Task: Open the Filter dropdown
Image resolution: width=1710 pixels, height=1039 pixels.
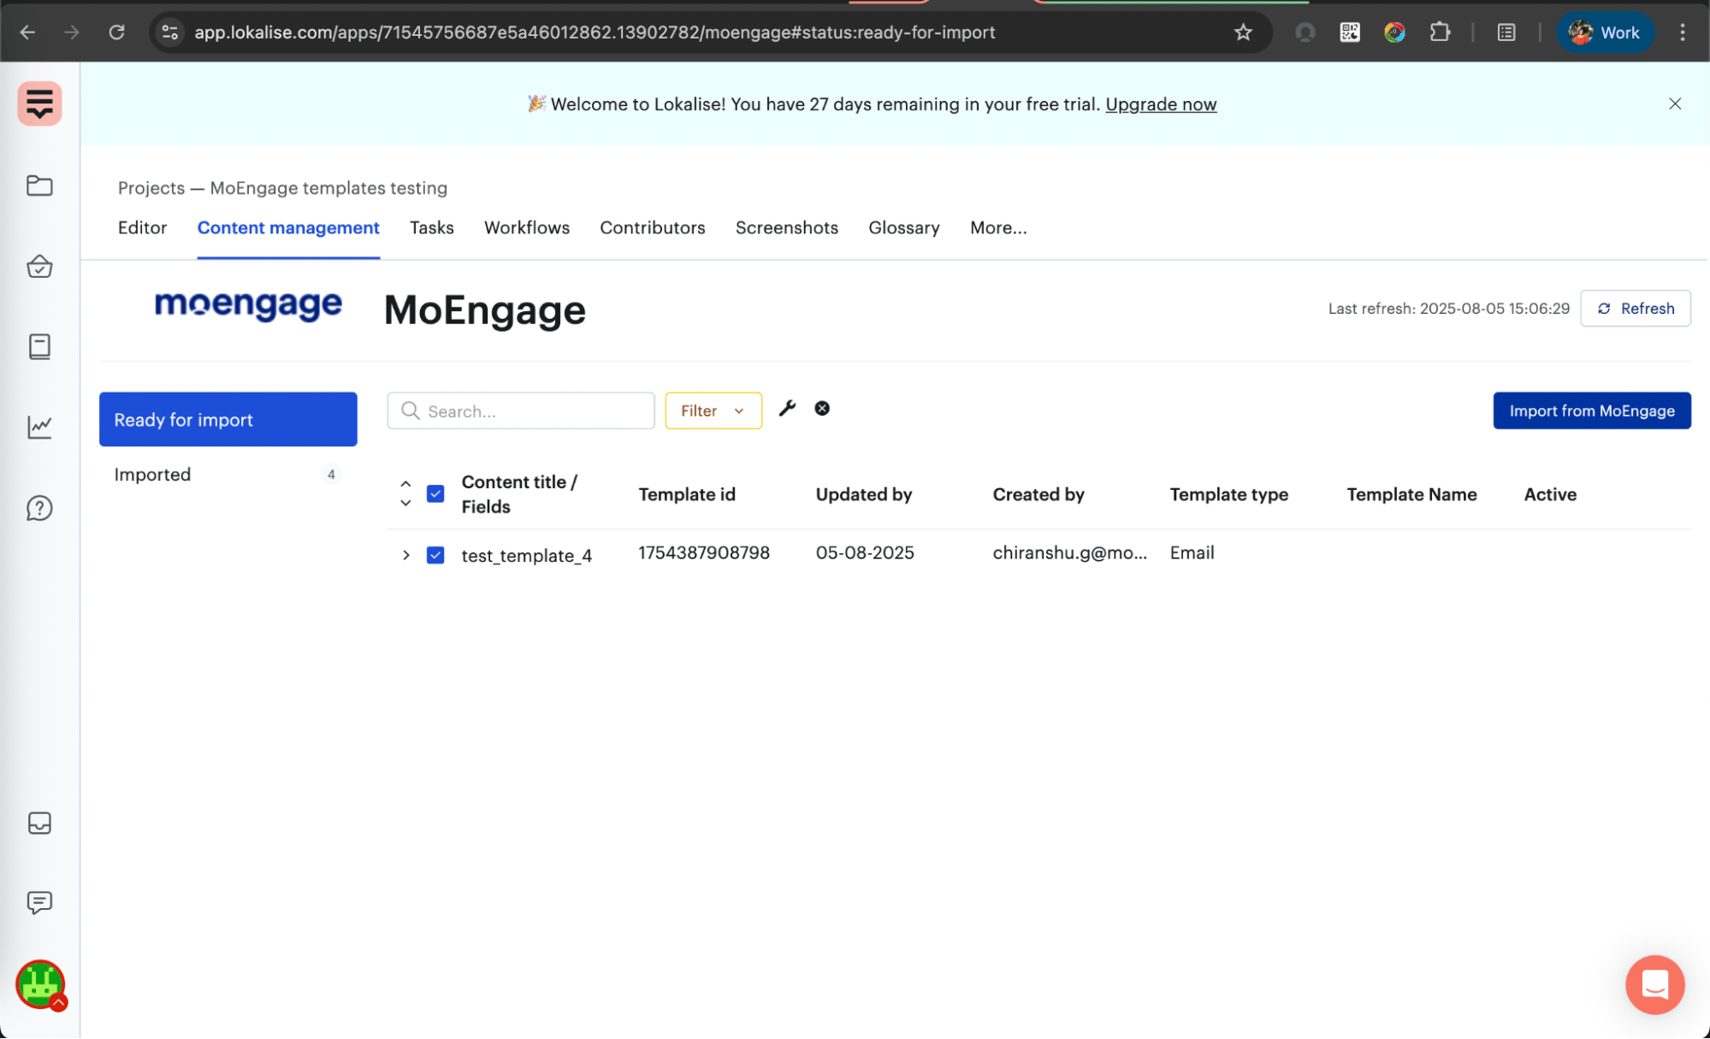Action: click(x=713, y=410)
